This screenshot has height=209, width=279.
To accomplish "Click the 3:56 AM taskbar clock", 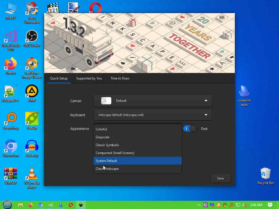I will pos(256,205).
